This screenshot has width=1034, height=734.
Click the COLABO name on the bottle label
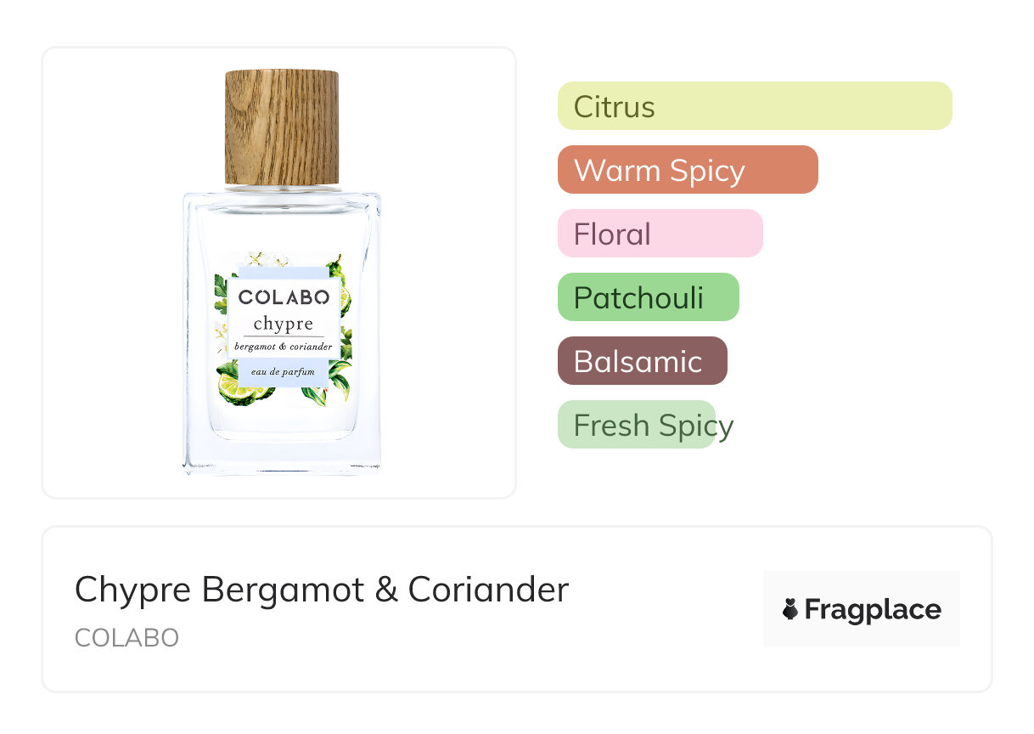tap(284, 297)
